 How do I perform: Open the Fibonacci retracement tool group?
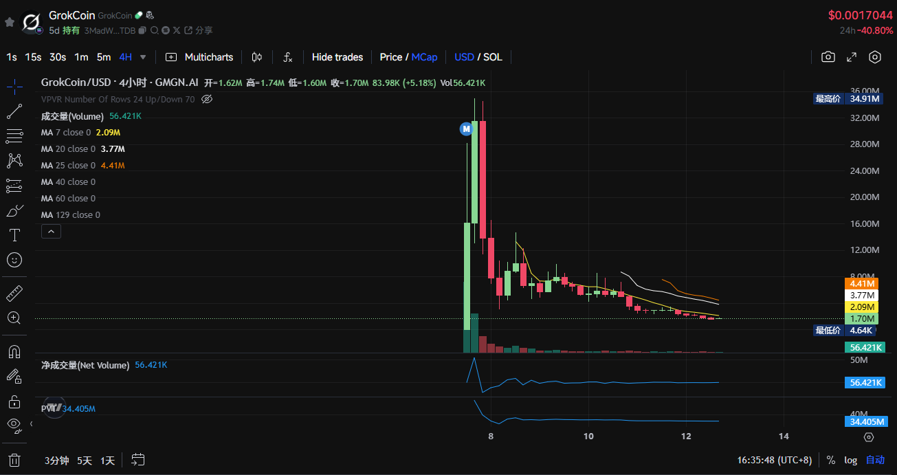point(14,136)
